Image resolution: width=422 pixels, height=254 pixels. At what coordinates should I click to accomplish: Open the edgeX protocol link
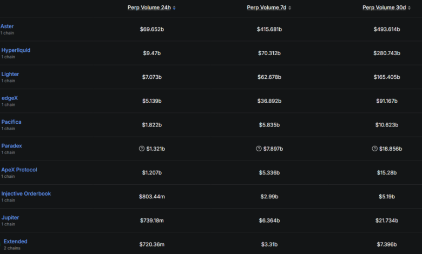tap(10, 98)
